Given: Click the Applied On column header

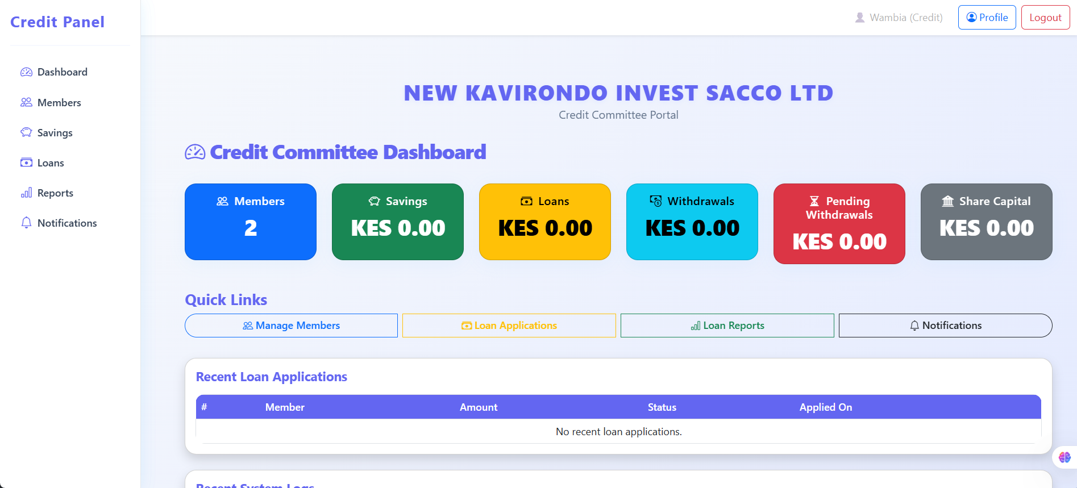Looking at the screenshot, I should (826, 407).
